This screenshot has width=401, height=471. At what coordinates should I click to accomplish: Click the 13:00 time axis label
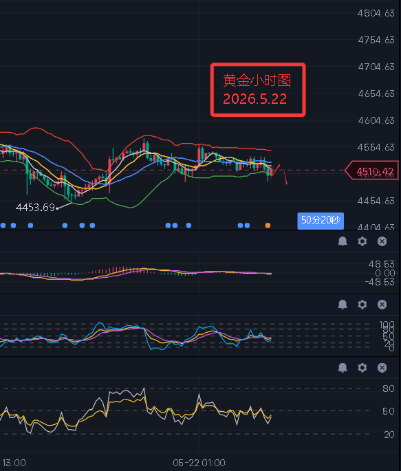[14, 463]
